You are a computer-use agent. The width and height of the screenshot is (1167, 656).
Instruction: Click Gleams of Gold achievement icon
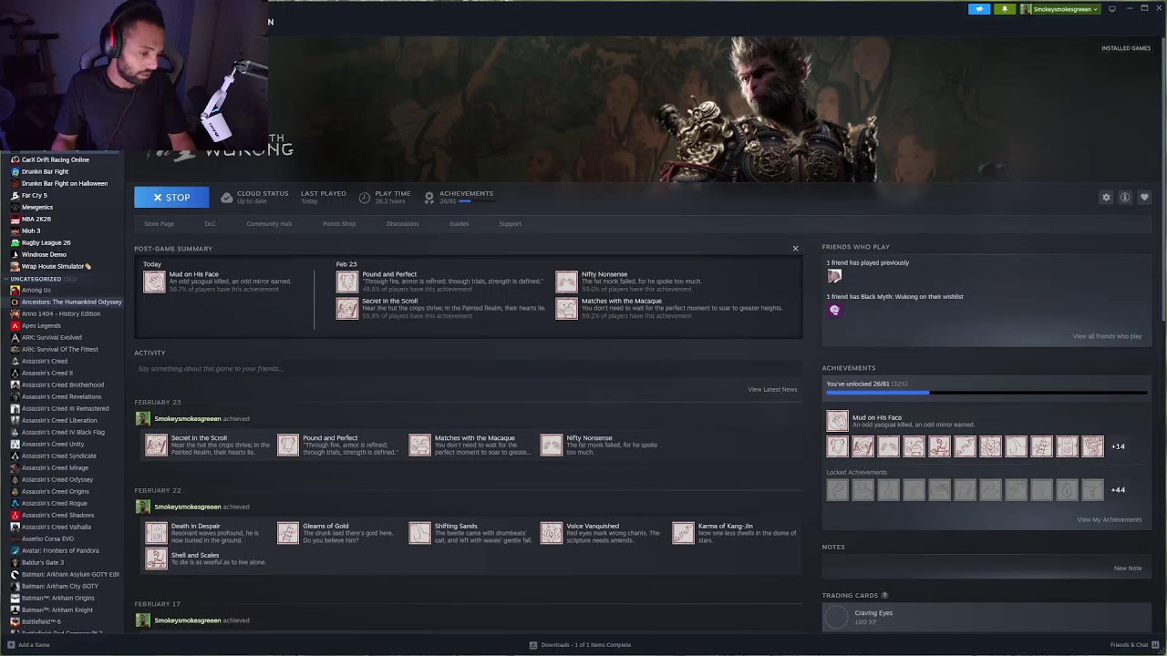pyautogui.click(x=287, y=532)
